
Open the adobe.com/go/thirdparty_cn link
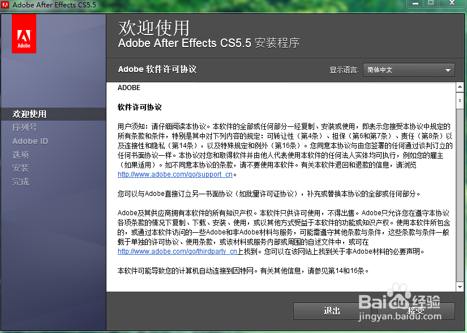tap(177, 251)
